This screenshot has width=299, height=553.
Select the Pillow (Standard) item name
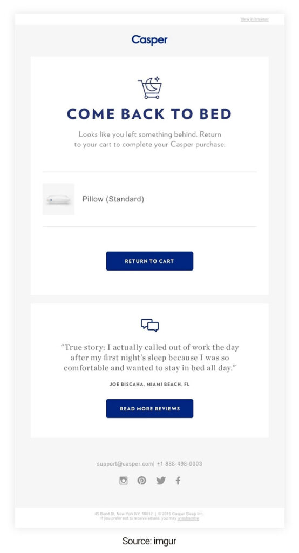click(113, 199)
